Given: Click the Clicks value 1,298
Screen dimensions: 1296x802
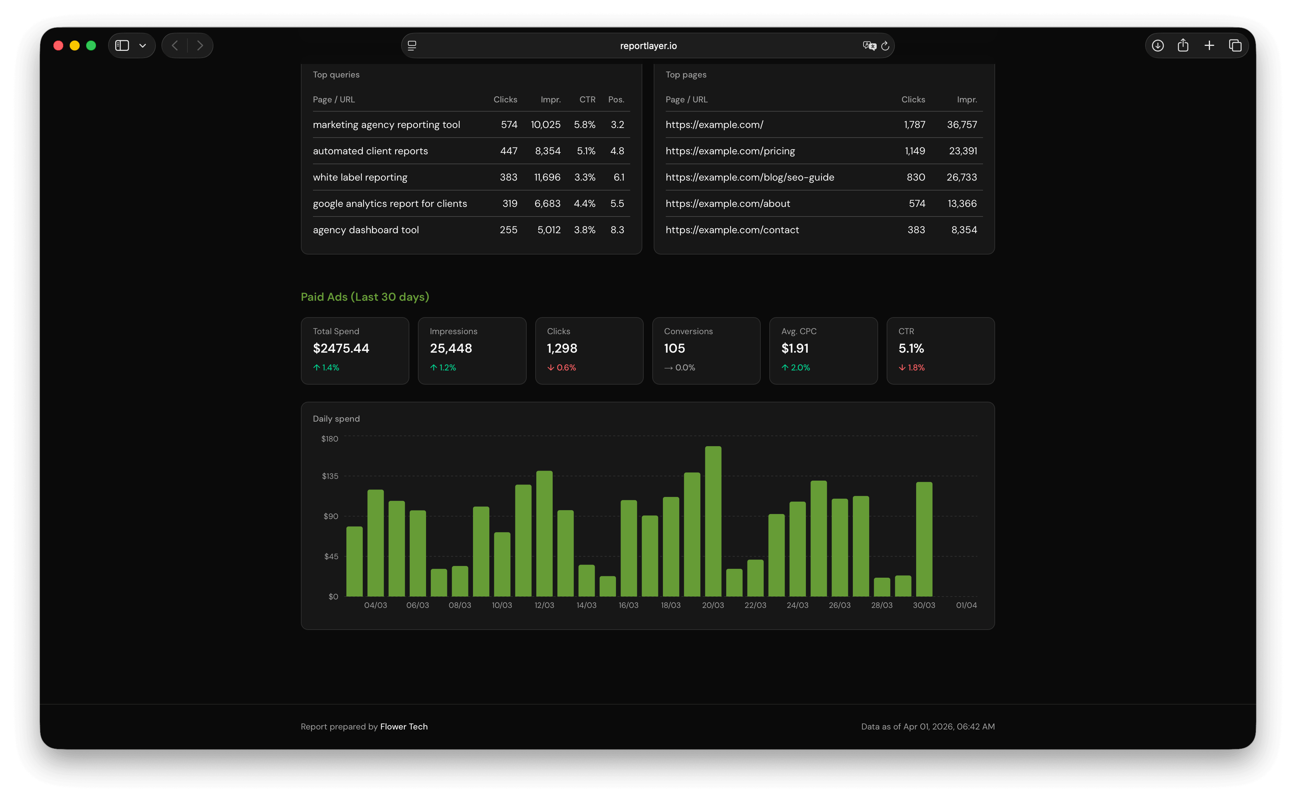Looking at the screenshot, I should click(562, 348).
